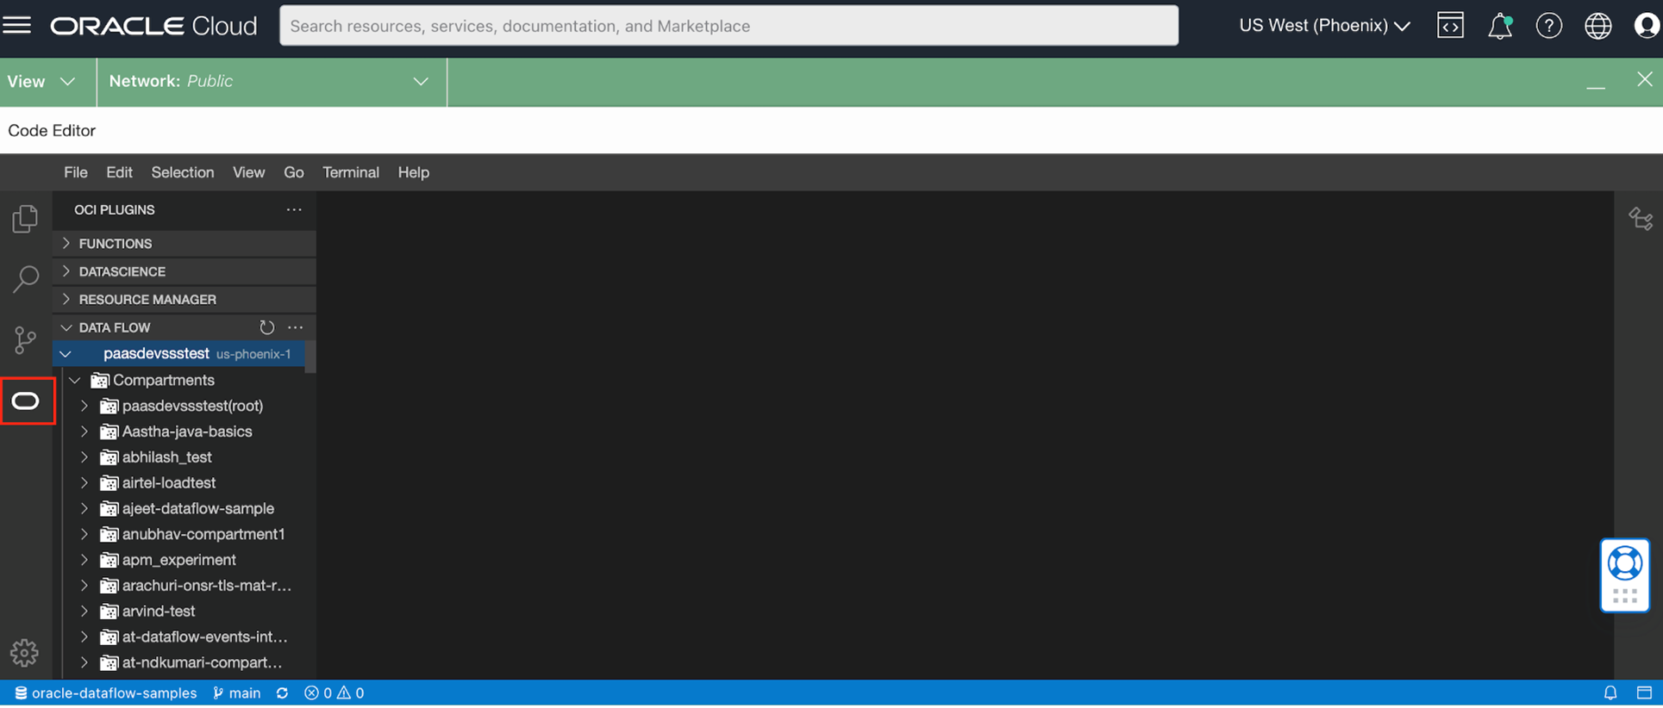Expand abhilash_test compartment
This screenshot has height=708, width=1663.
84,457
